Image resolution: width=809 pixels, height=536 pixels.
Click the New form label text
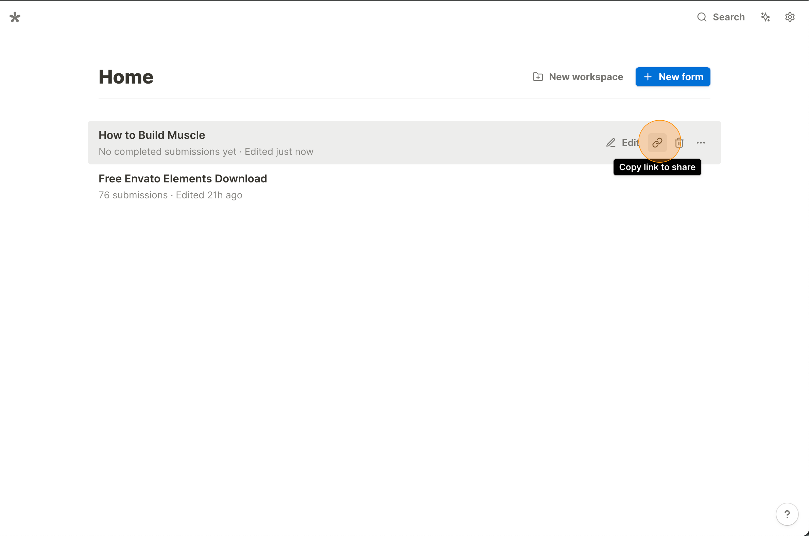tap(681, 77)
